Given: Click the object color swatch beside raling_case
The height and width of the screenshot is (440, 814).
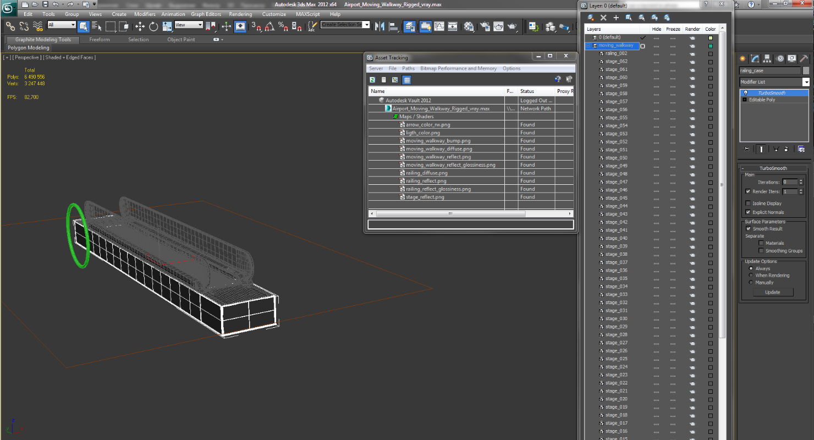Looking at the screenshot, I should pos(806,70).
